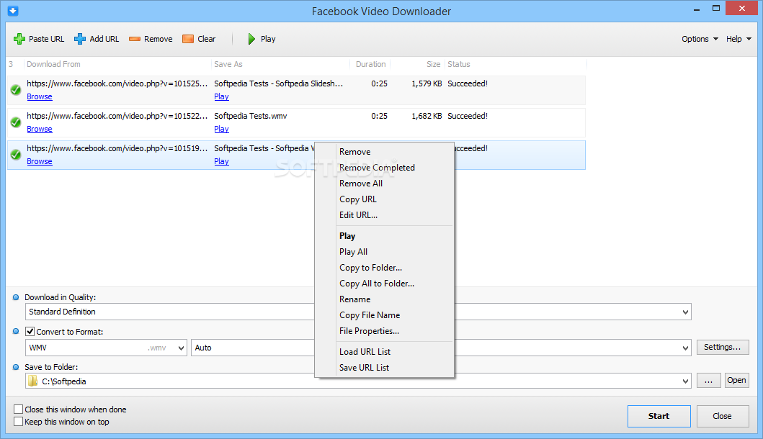
Task: Click the orange Remove minus icon
Action: (x=135, y=39)
